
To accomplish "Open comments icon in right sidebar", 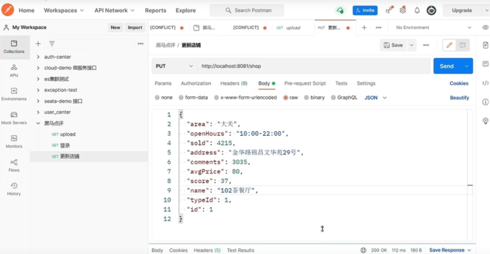I will (485, 64).
